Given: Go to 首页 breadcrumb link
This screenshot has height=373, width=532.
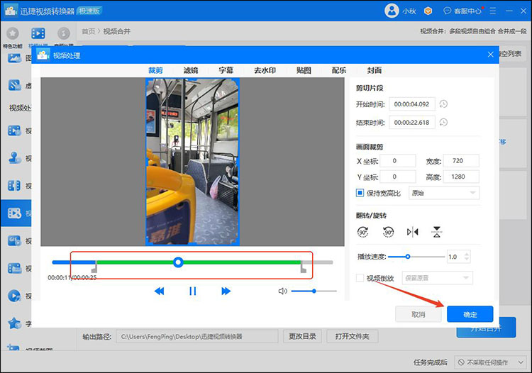Looking at the screenshot, I should click(x=88, y=31).
